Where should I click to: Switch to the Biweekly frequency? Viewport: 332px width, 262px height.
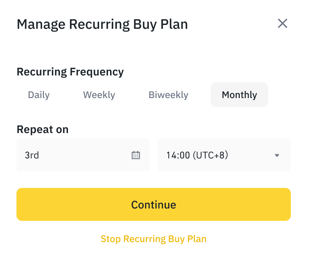pos(168,95)
